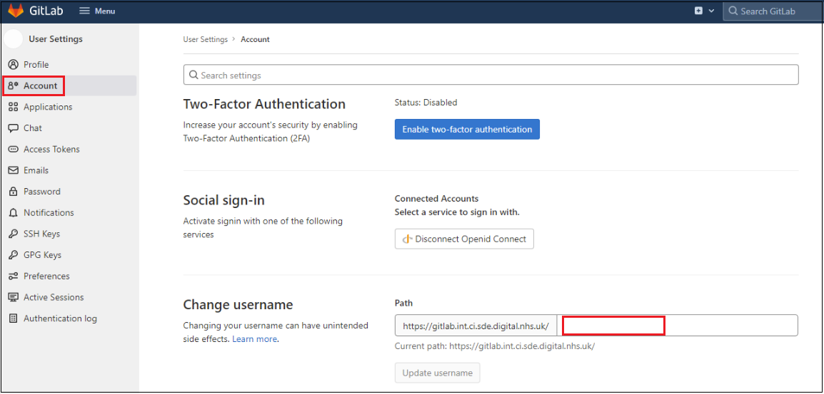The width and height of the screenshot is (824, 394).
Task: Click the Two-Factor Authentication heading
Action: 264,104
